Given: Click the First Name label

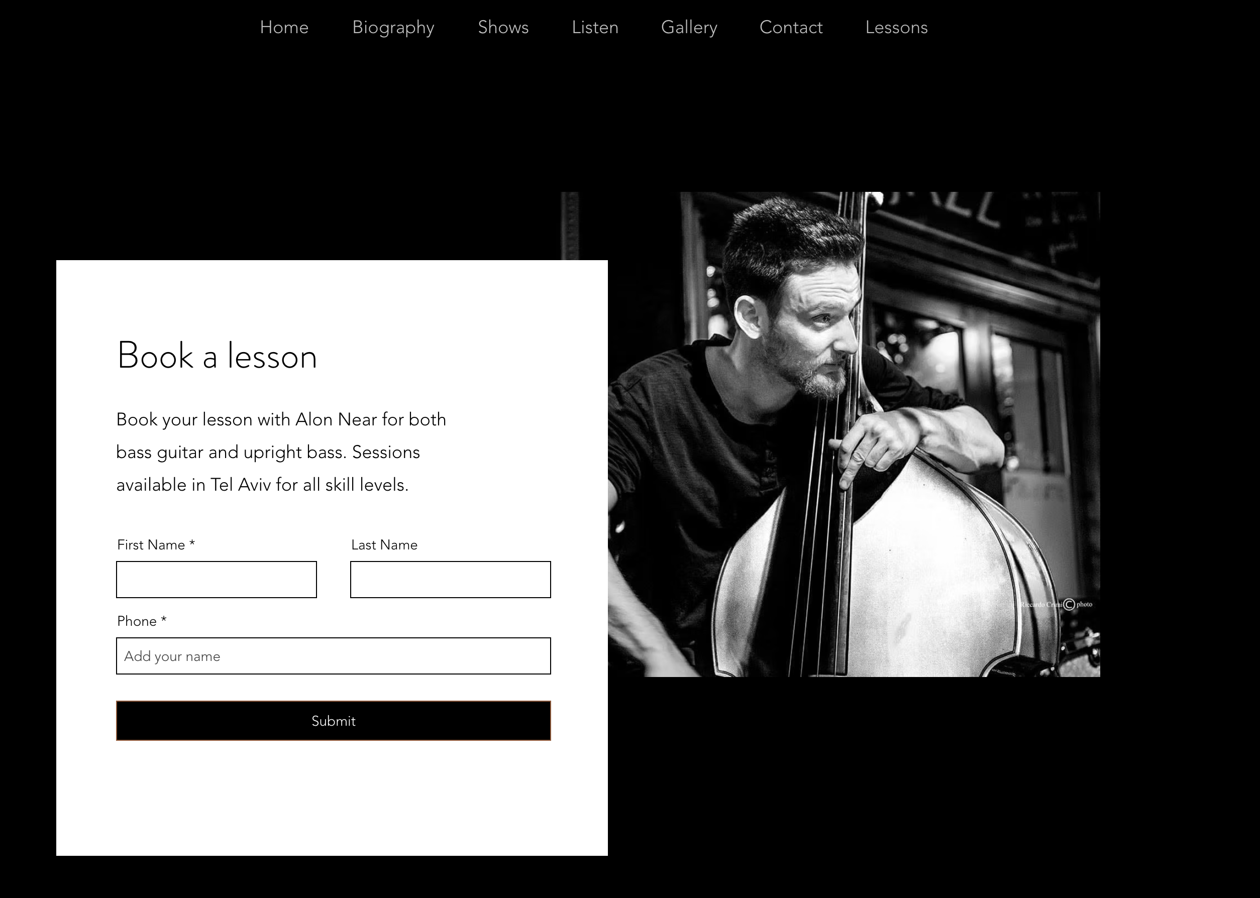Looking at the screenshot, I should (156, 544).
